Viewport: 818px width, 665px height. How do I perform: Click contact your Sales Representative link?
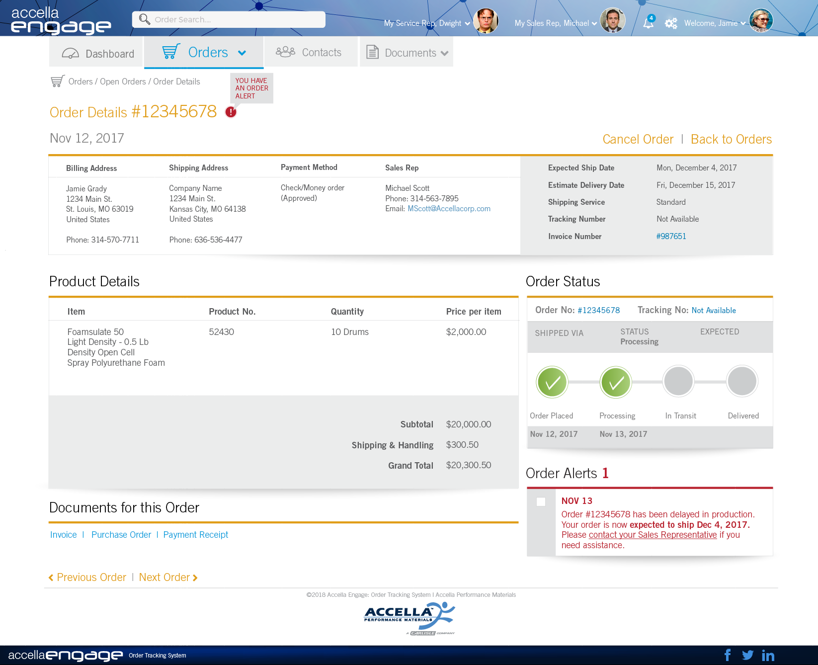click(653, 535)
